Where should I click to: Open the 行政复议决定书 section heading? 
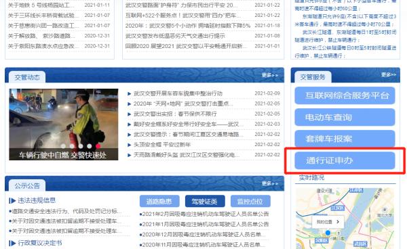pos(40,243)
